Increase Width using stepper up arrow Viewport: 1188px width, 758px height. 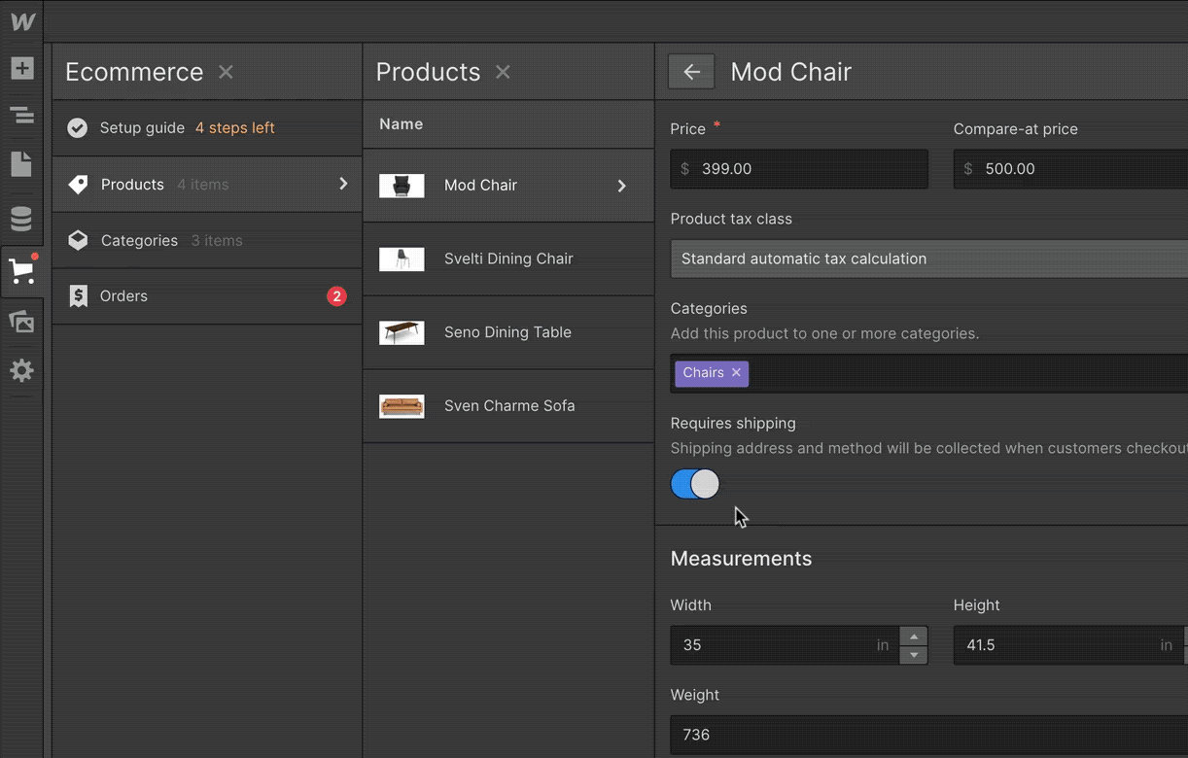(x=914, y=636)
